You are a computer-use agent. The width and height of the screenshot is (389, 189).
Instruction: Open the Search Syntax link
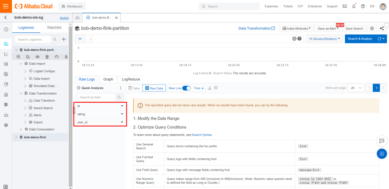click(202, 135)
